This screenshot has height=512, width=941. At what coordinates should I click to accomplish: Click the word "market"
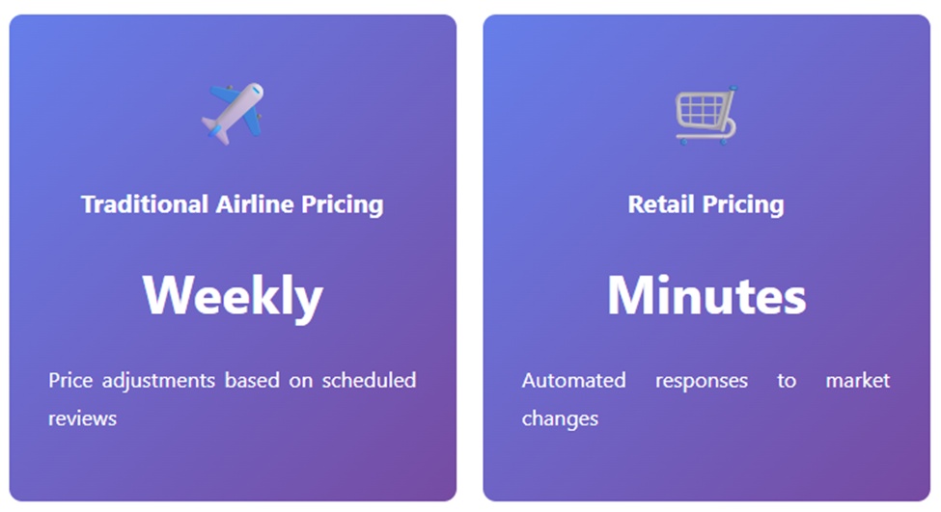[x=858, y=380]
